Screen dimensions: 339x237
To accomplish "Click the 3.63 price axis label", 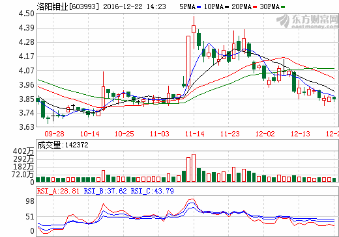I will click(x=27, y=127).
